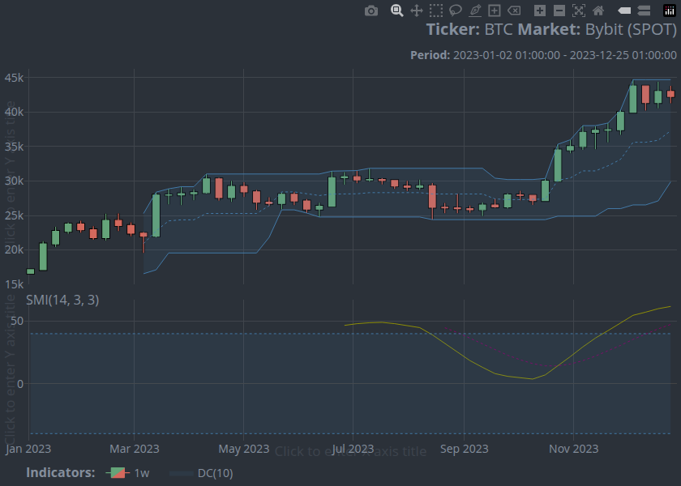Viewport: 681px width, 486px height.
Task: Activate the Pan tool
Action: tap(417, 11)
